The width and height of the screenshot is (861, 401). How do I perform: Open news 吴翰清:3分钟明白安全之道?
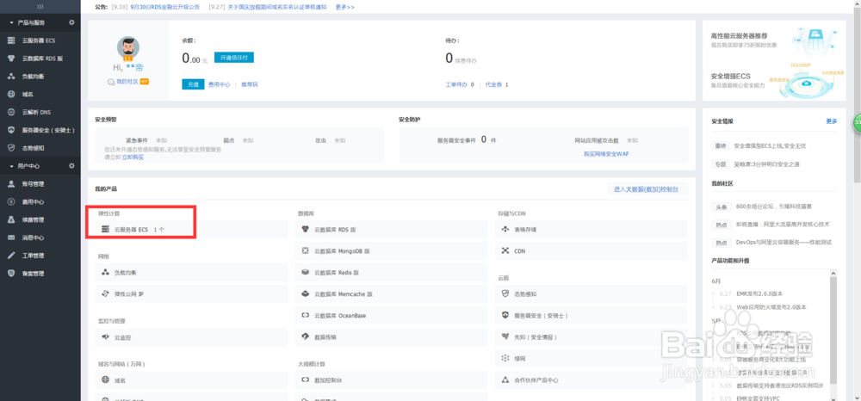766,164
